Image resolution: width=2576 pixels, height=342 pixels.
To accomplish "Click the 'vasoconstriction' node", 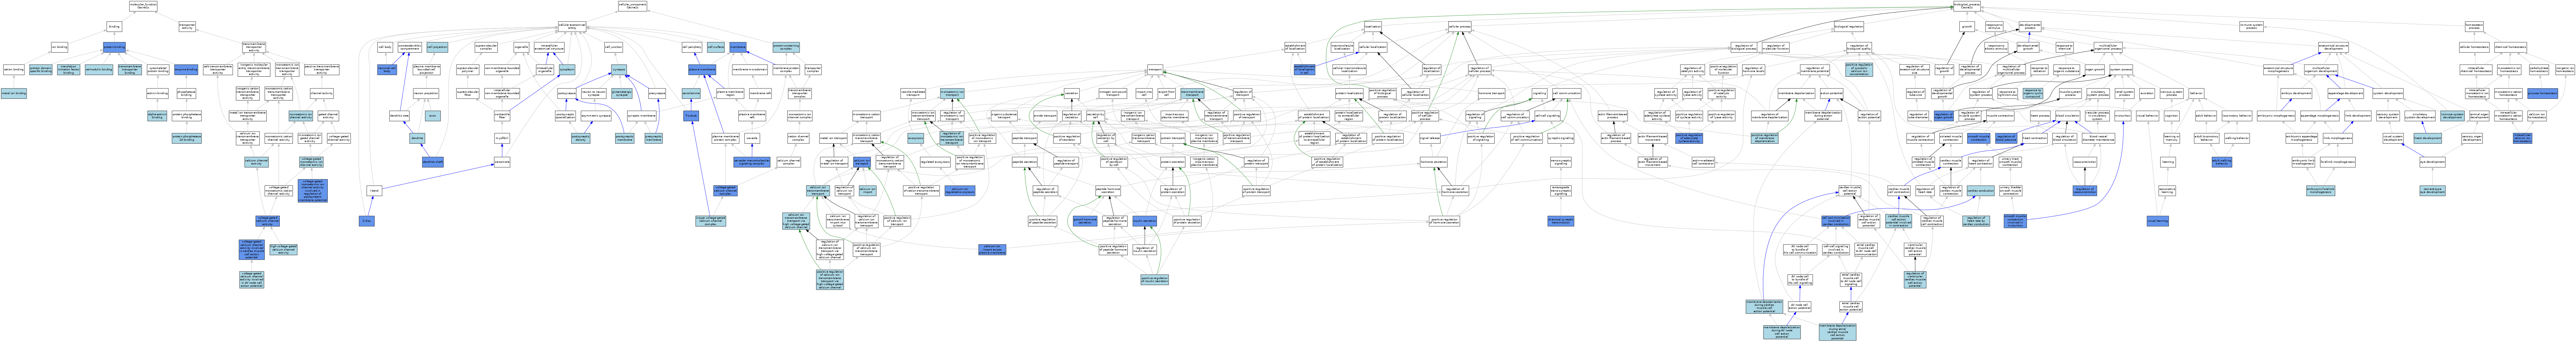I will [x=2085, y=162].
